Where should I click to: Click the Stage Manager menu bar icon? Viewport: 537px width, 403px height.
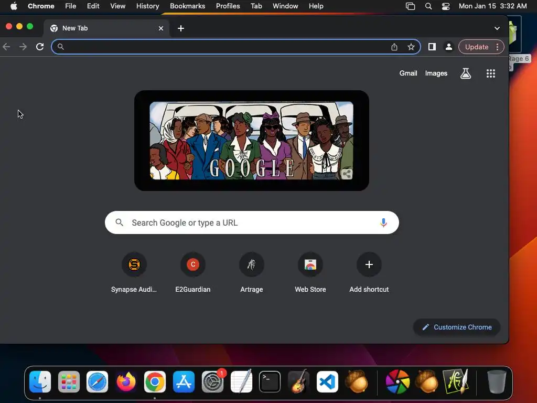click(x=410, y=6)
